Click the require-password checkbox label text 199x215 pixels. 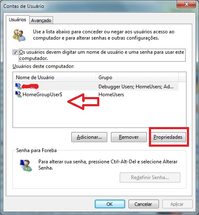pyautogui.click(x=102, y=55)
